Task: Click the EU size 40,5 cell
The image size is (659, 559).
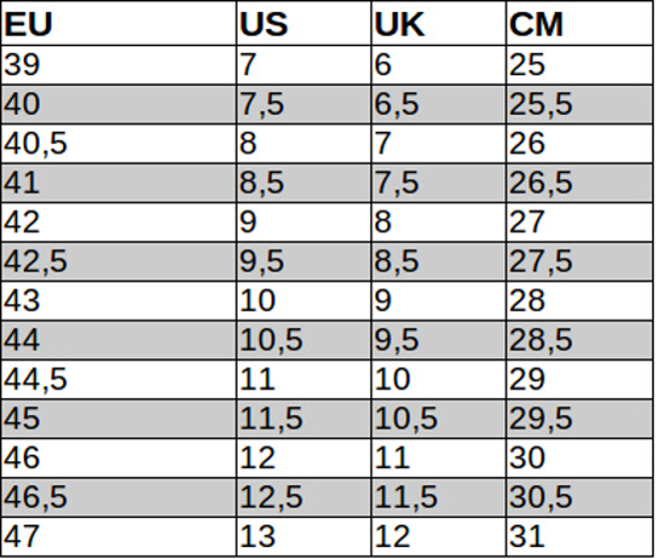Action: coord(119,144)
